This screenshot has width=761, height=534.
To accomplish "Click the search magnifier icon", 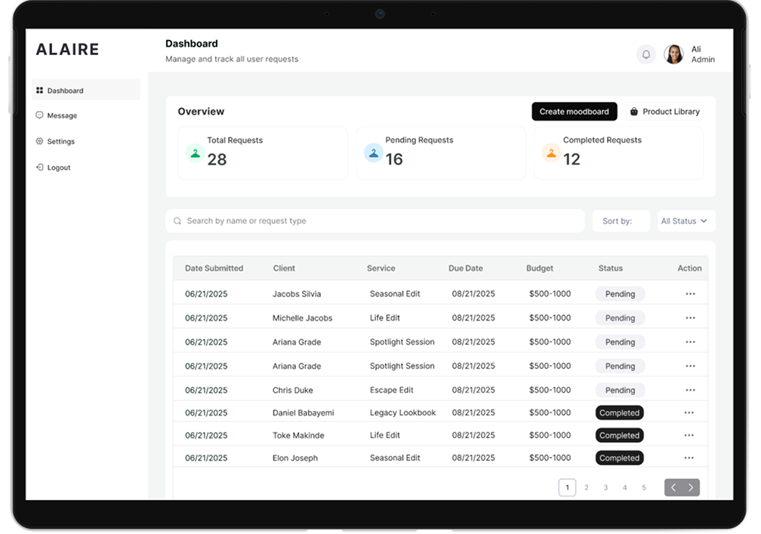I will 177,220.
